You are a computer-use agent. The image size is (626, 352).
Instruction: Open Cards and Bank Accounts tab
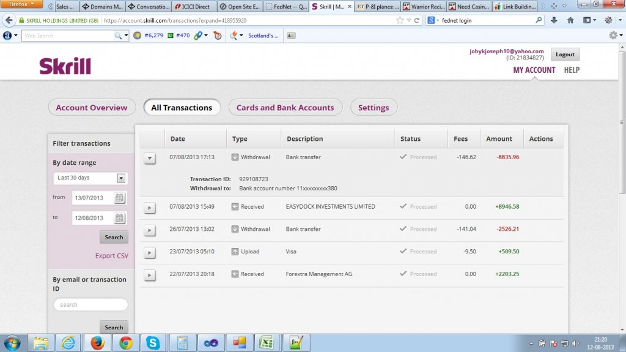tap(285, 108)
